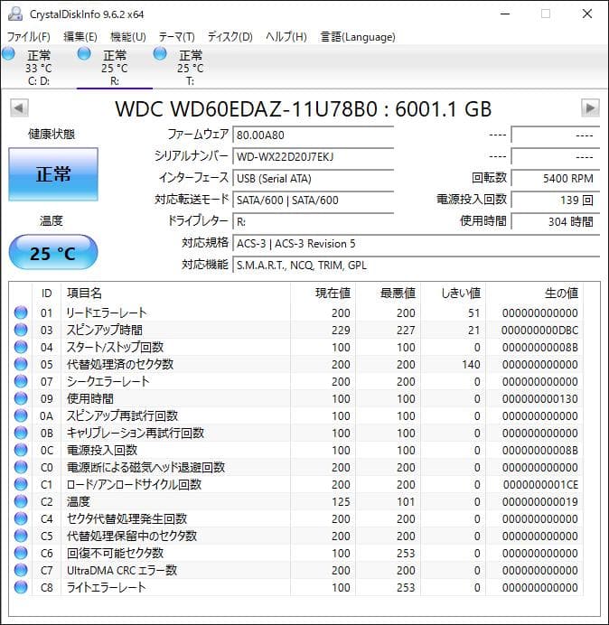Click the status icon for ID 09
609x625 pixels.
coord(21,398)
